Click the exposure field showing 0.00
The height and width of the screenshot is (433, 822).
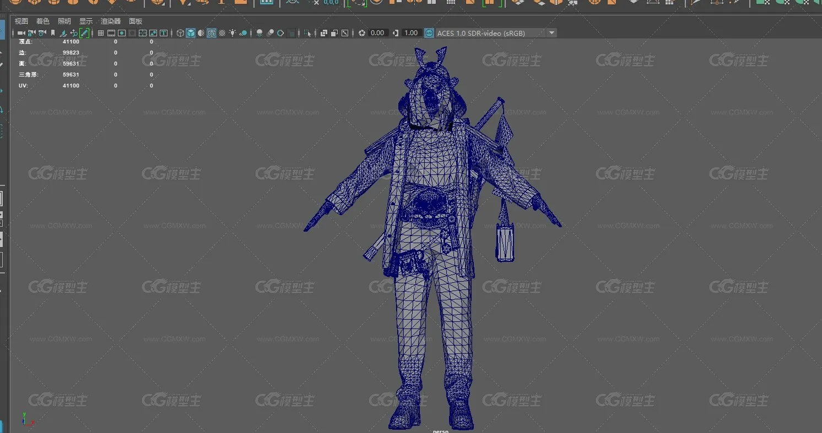coord(377,33)
